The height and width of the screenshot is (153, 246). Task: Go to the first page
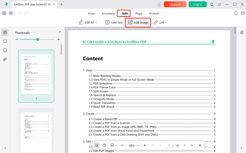point(153,145)
